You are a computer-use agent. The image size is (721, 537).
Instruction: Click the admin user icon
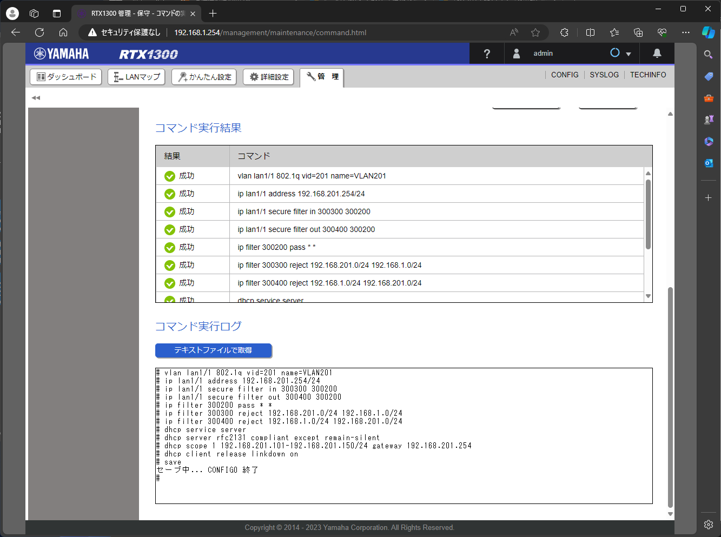(517, 54)
